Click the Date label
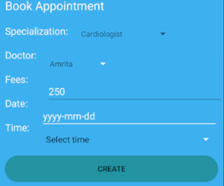Screen dimensions: 224x186 [x=16, y=104]
